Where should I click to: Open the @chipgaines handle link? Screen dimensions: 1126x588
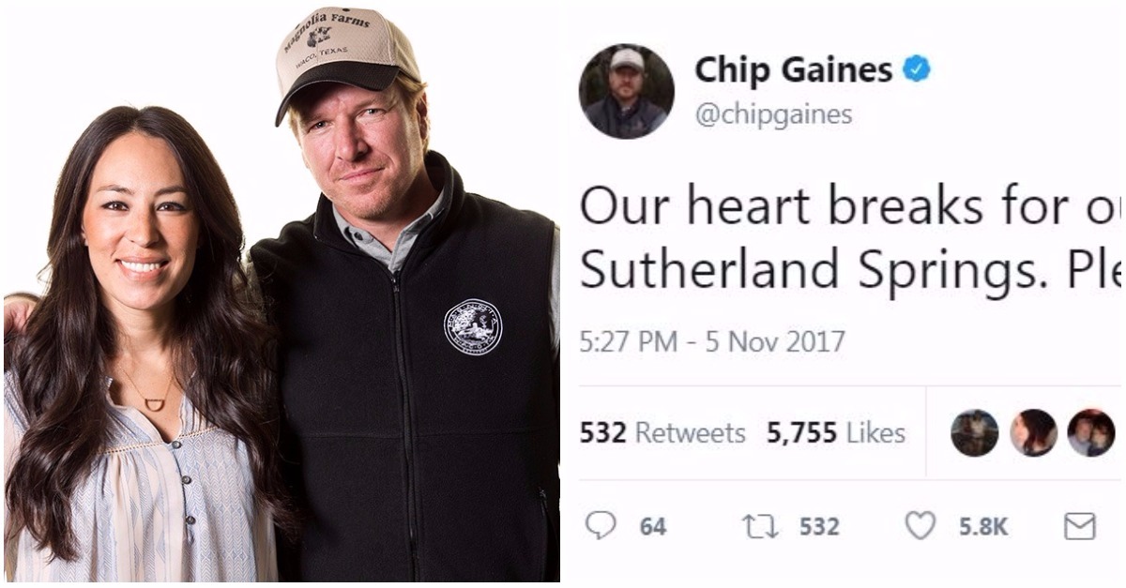773,114
